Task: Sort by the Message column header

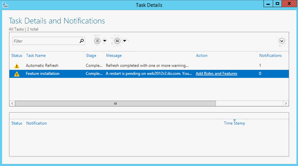Action: tap(114, 56)
